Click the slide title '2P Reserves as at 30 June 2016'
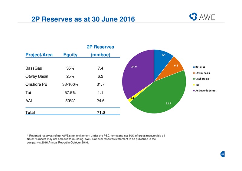 click(83, 19)
